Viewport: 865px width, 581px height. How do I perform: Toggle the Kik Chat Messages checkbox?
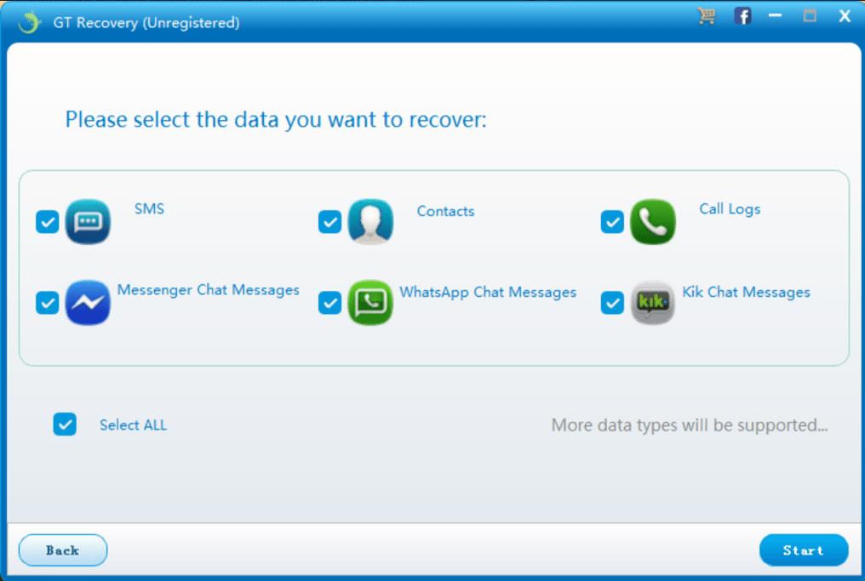[612, 303]
